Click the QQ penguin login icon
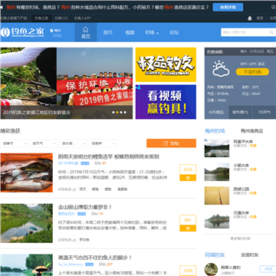The height and width of the screenshot is (276, 276). point(250,18)
